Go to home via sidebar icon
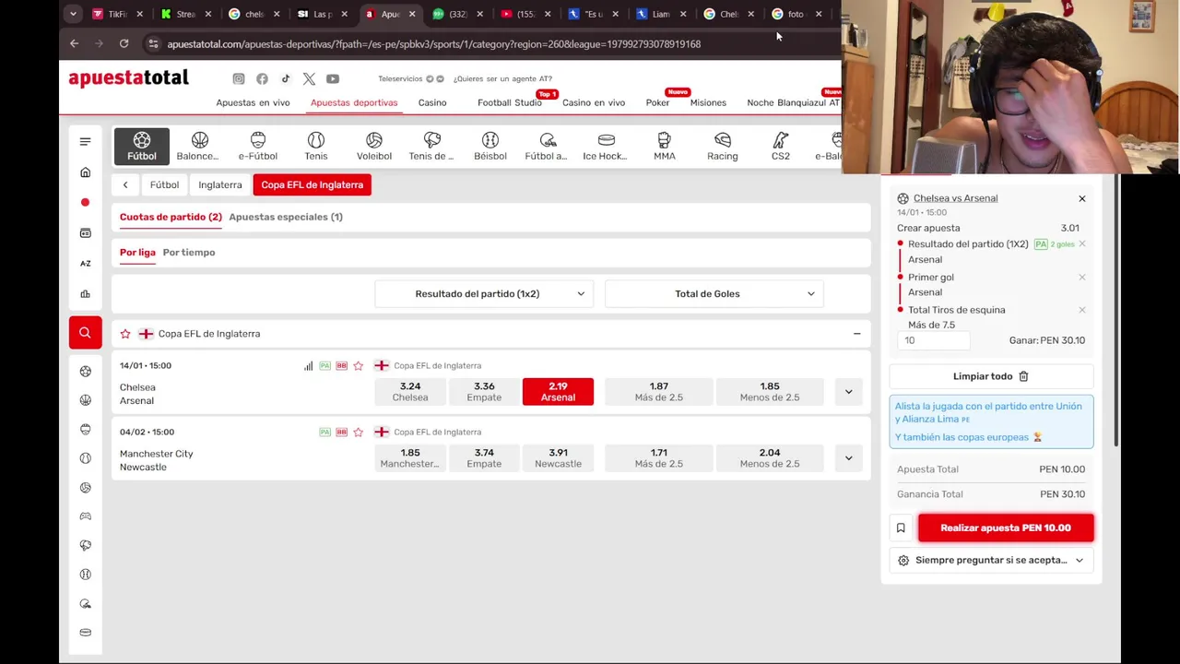This screenshot has height=664, width=1180. 85,172
